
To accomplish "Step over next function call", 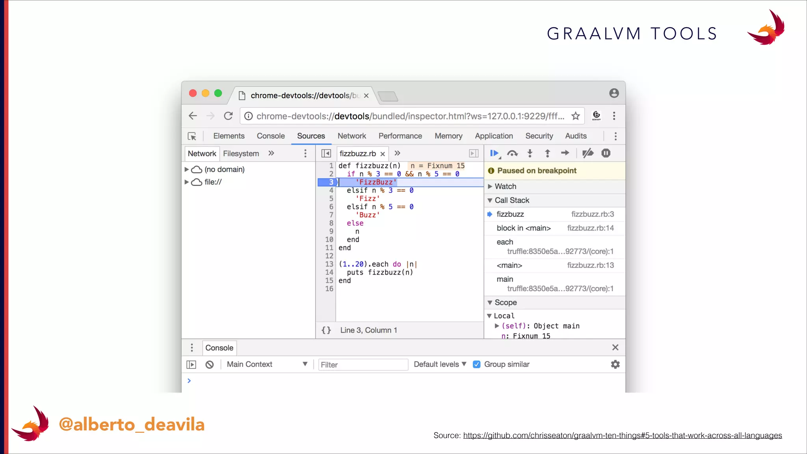I will tap(512, 153).
